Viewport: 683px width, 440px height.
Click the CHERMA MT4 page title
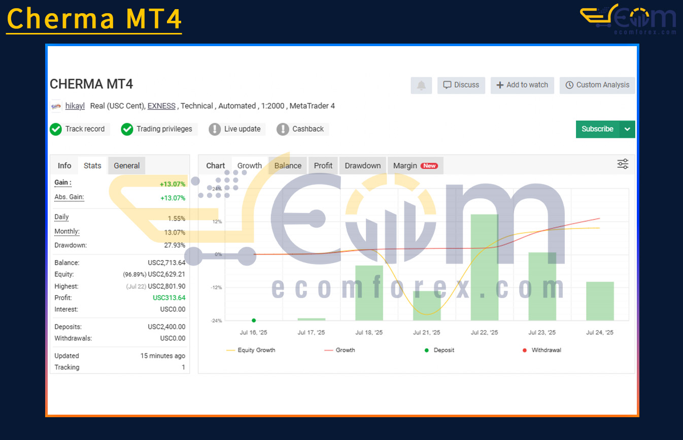pyautogui.click(x=91, y=84)
